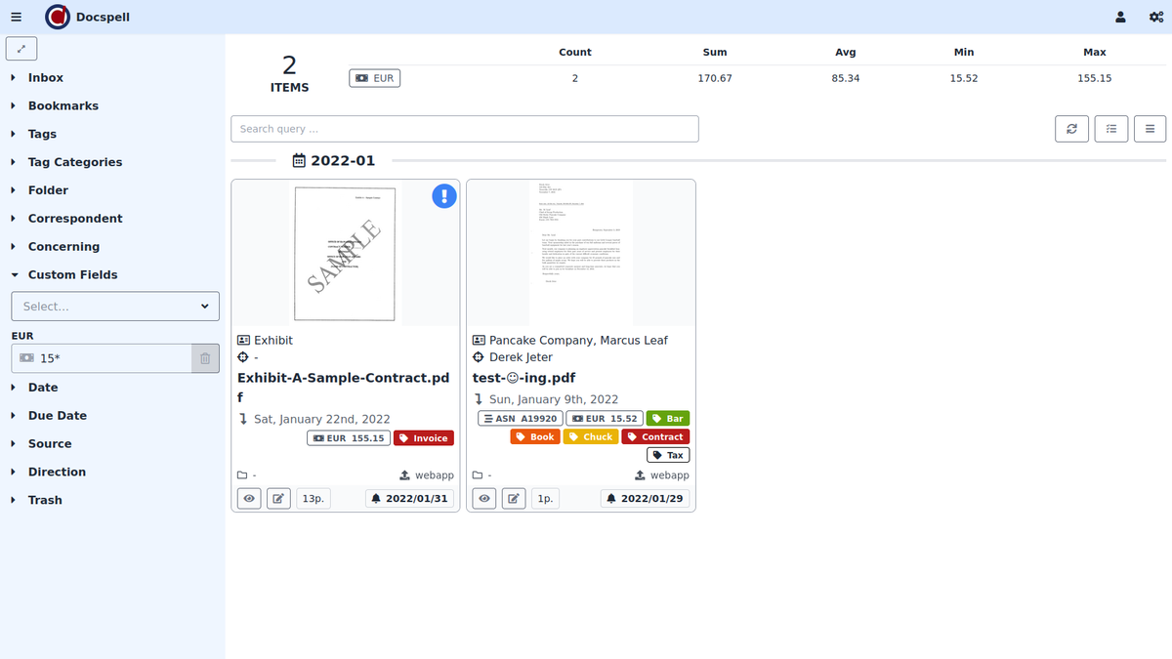This screenshot has height=659, width=1172.
Task: Click the red Invoice tag
Action: pos(424,438)
